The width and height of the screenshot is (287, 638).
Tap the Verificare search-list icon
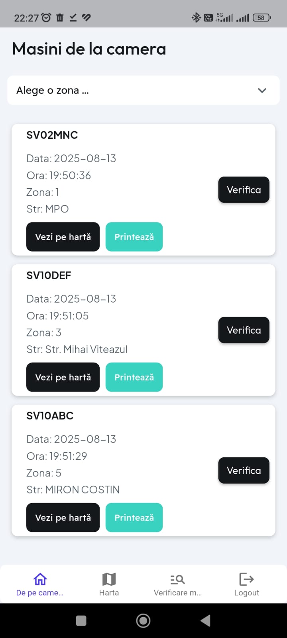[177, 579]
